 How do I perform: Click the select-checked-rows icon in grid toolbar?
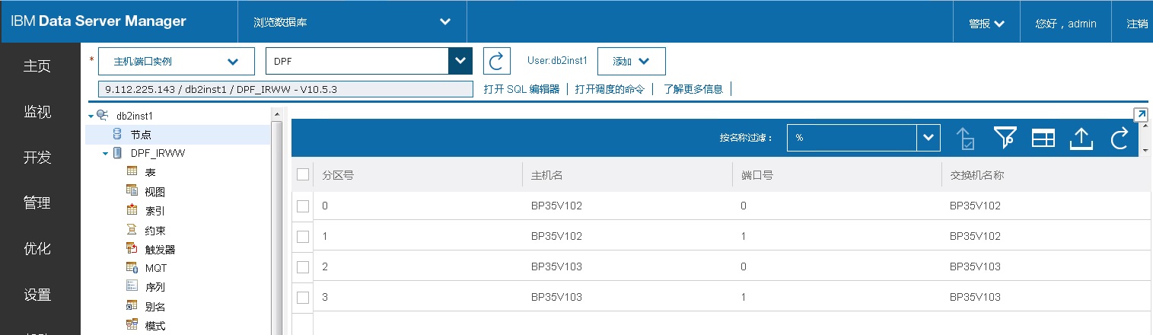pyautogui.click(x=966, y=139)
